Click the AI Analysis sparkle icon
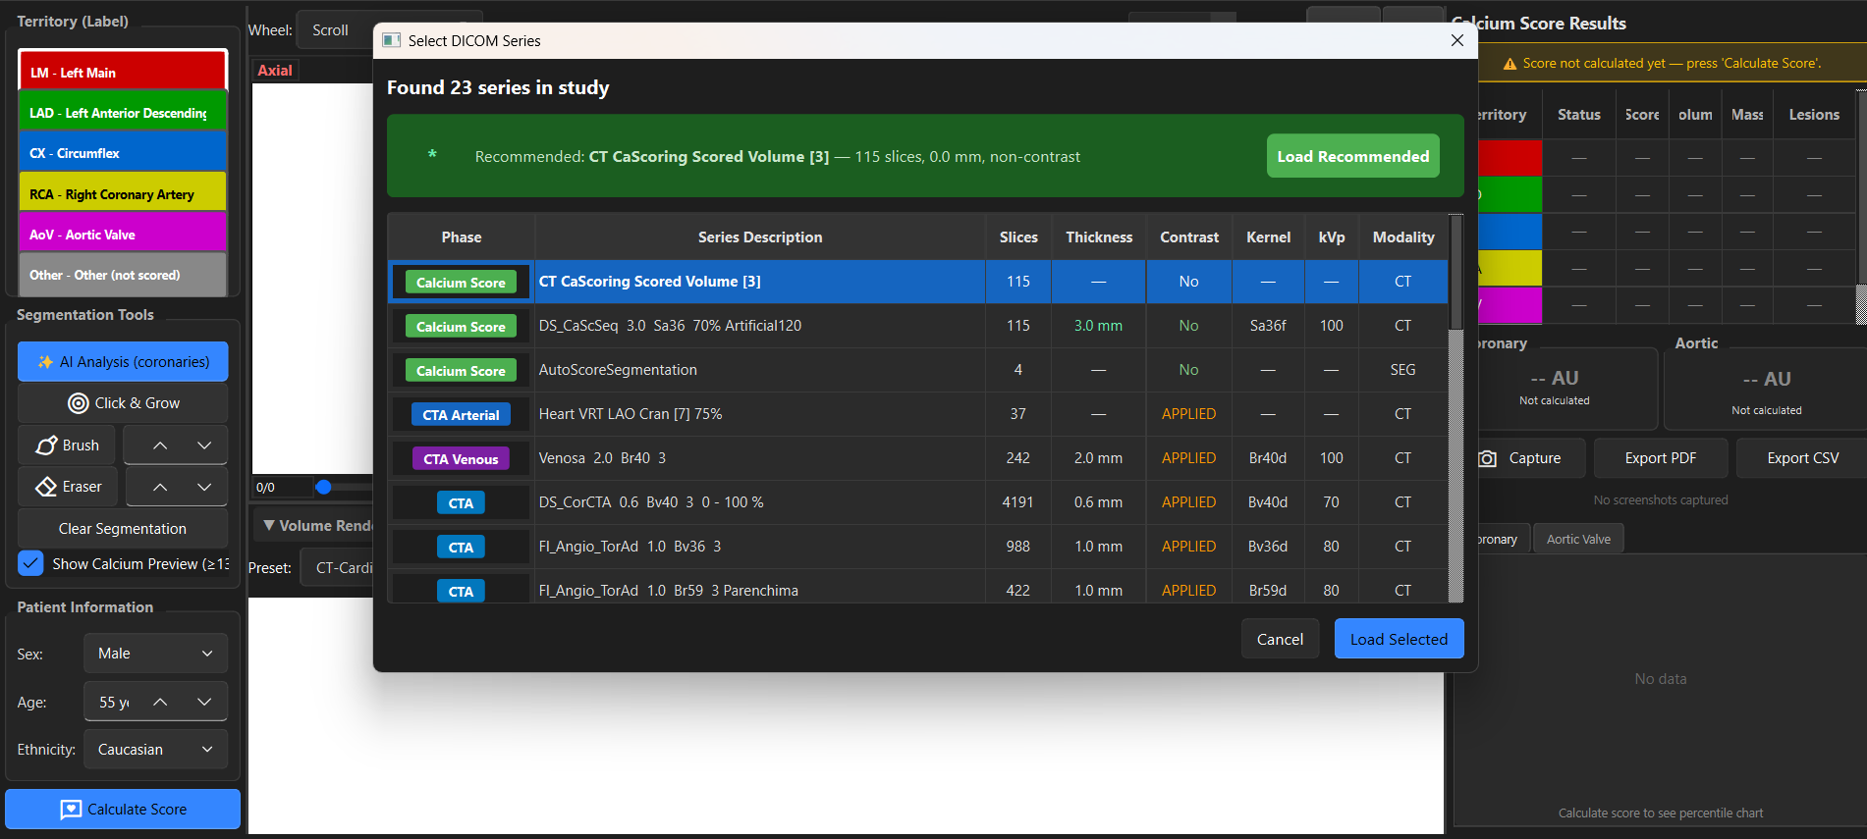This screenshot has height=839, width=1867. pyautogui.click(x=45, y=362)
